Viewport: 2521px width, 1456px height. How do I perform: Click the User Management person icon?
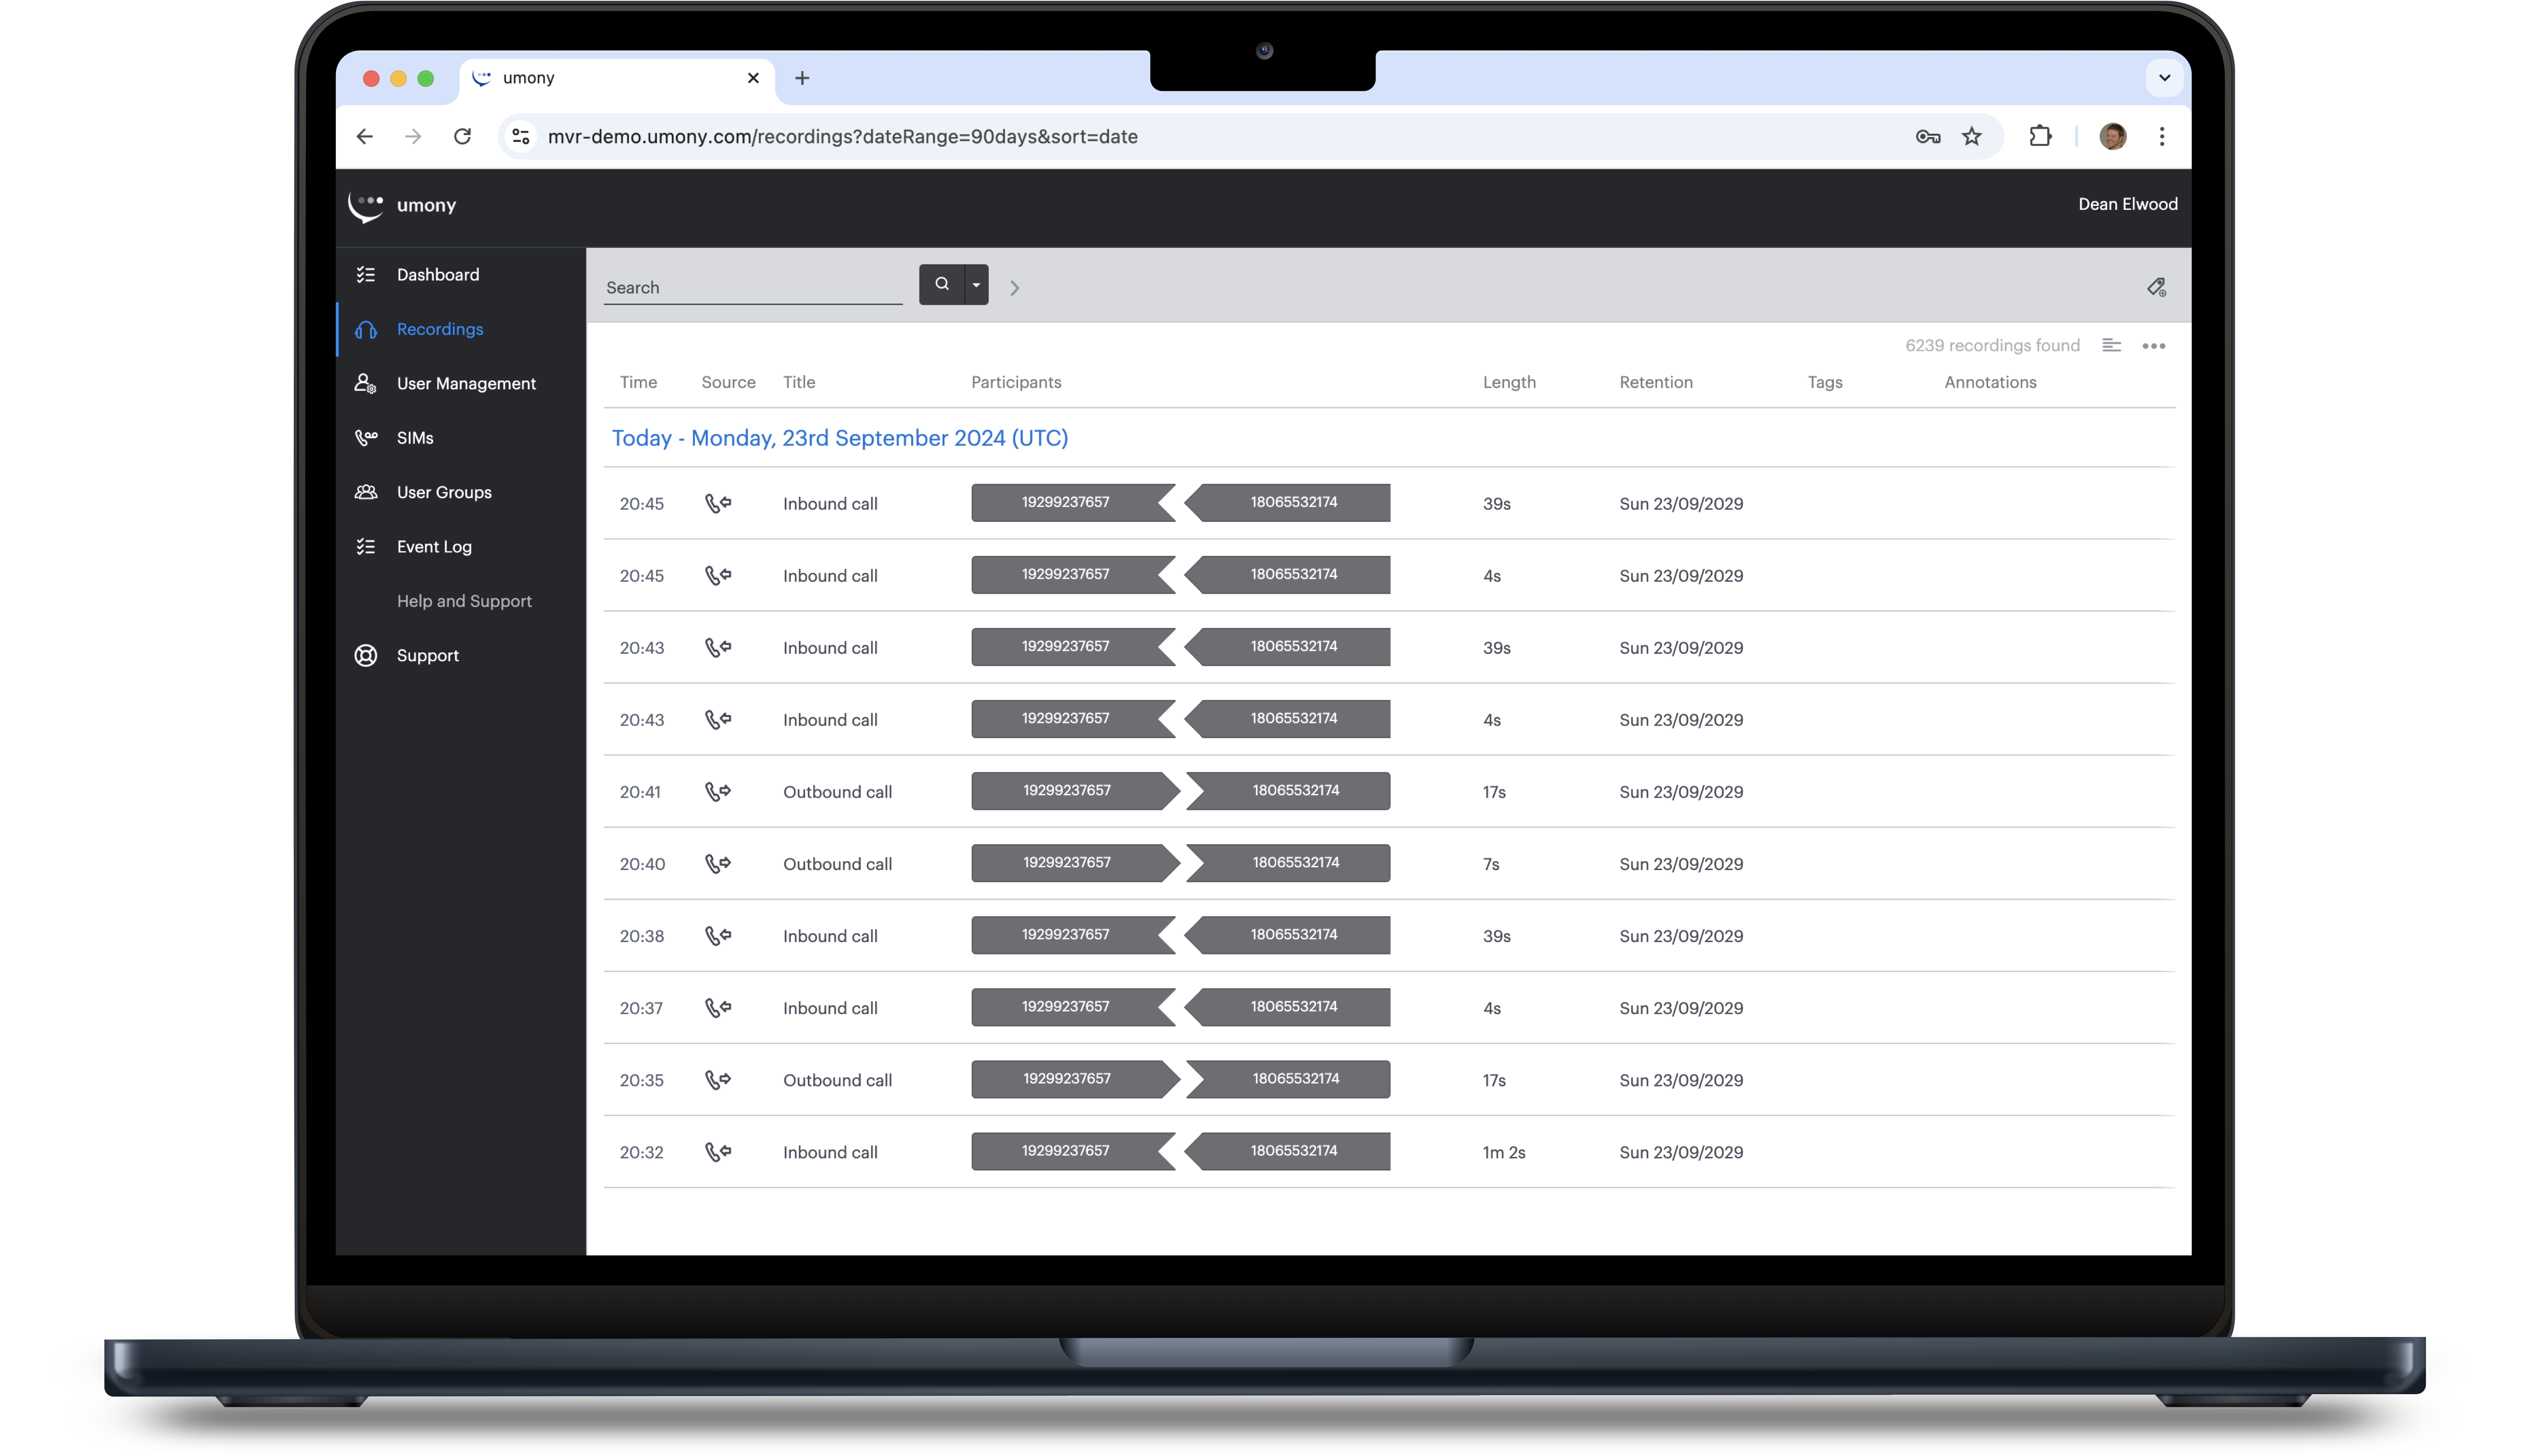[x=366, y=383]
